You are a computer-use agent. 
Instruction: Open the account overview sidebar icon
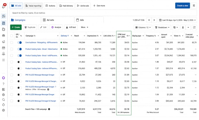(x=4, y=16)
